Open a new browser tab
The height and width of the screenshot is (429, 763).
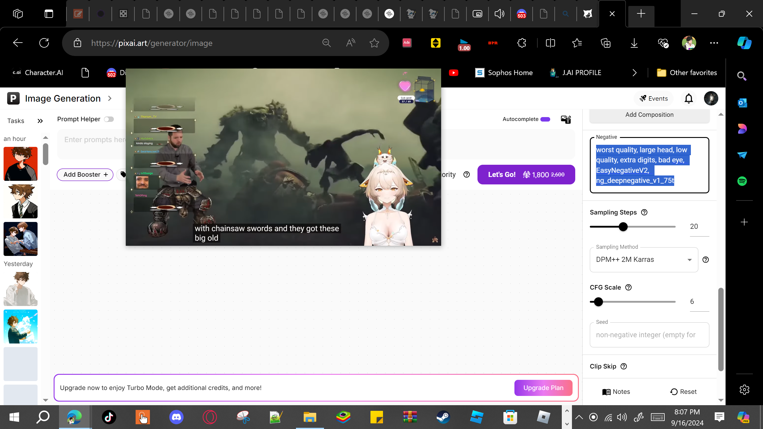click(x=641, y=14)
